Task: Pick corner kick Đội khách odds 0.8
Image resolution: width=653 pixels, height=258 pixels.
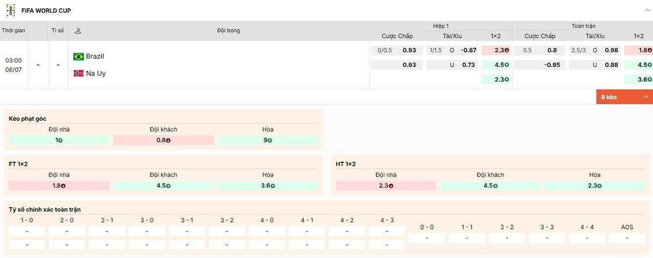Action: pos(164,140)
